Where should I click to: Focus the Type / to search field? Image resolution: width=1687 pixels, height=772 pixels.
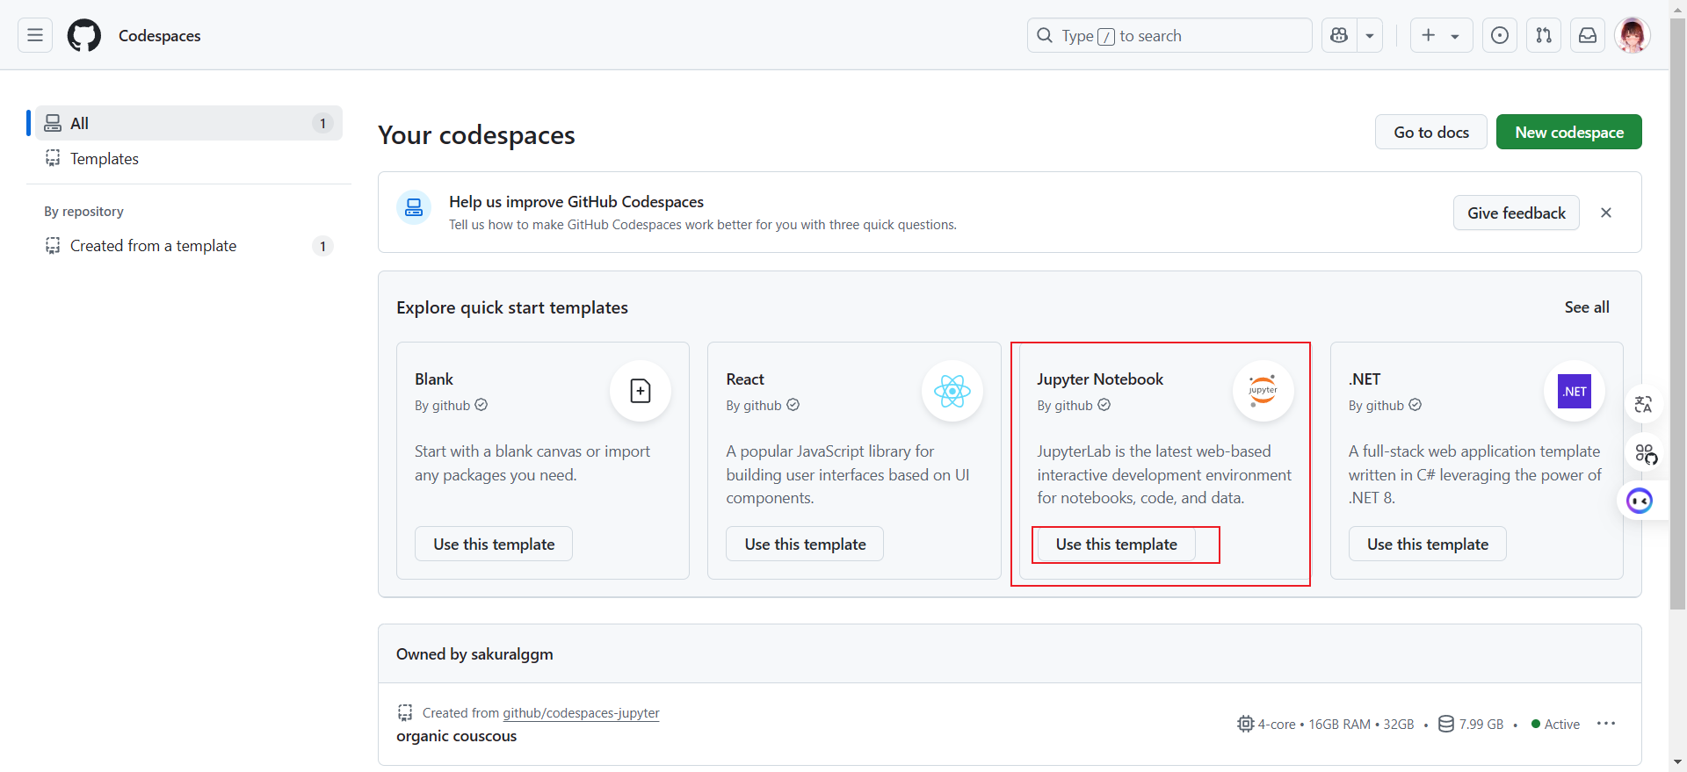click(x=1169, y=35)
